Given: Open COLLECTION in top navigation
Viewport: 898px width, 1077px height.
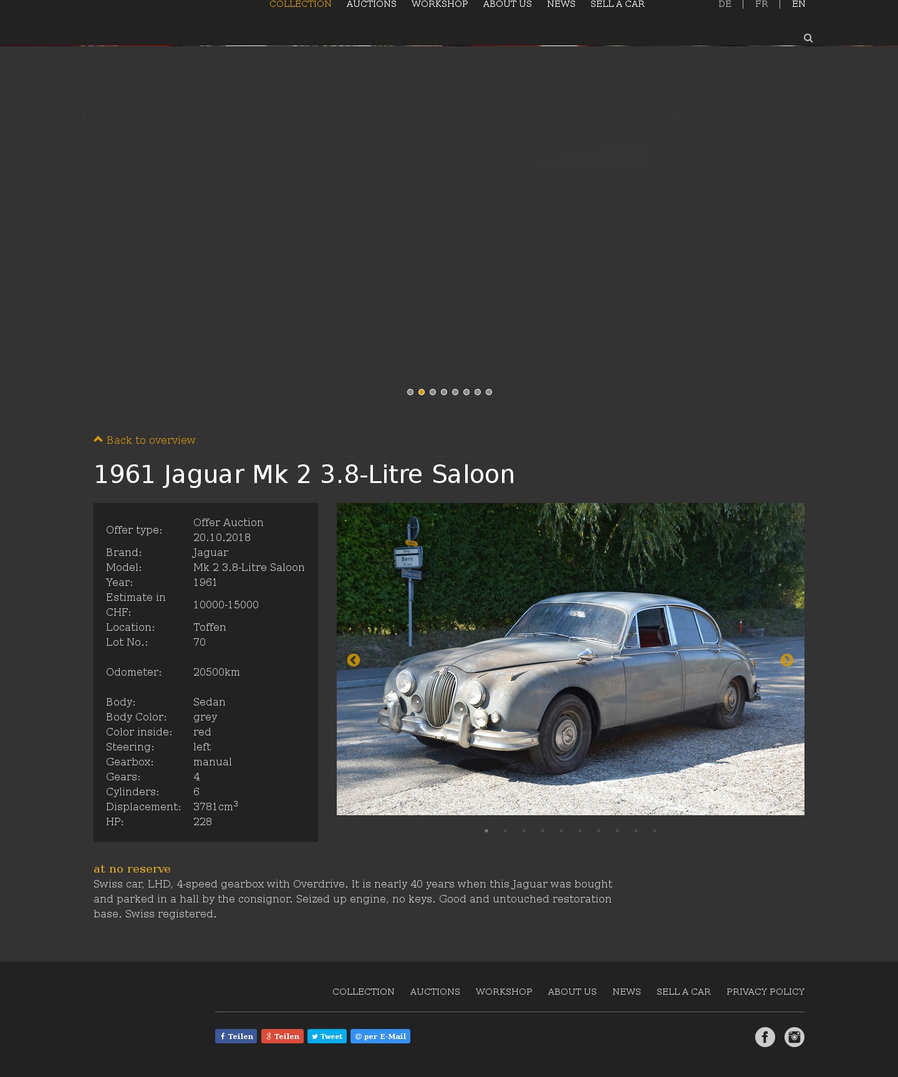Looking at the screenshot, I should [x=301, y=4].
